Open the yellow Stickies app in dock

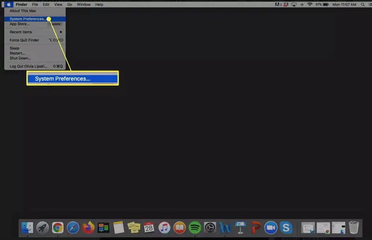tap(133, 227)
